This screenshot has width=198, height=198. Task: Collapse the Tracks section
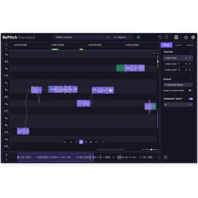point(191,52)
